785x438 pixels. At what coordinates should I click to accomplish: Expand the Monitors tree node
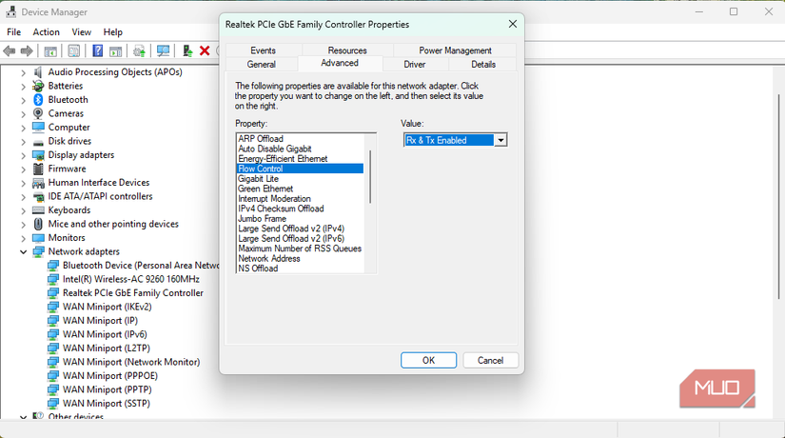[x=23, y=238]
